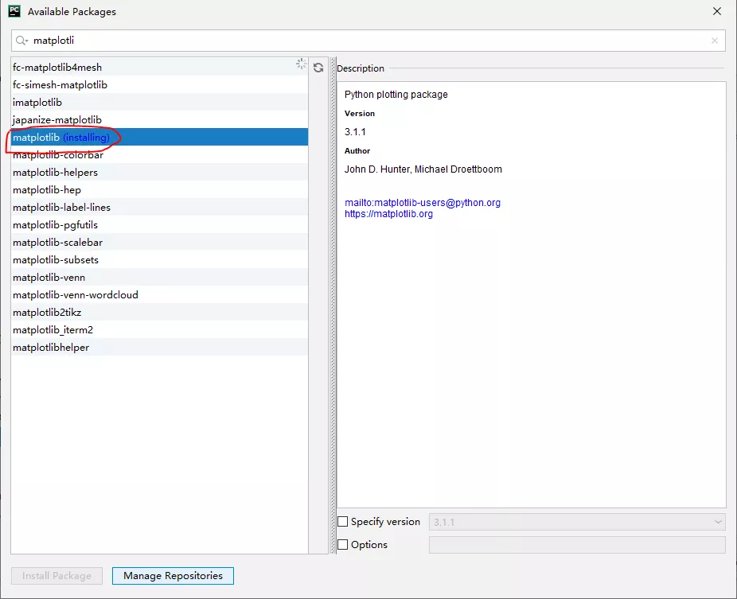Click the PyCharm logo icon
Screen dimensions: 737x599
[14, 11]
